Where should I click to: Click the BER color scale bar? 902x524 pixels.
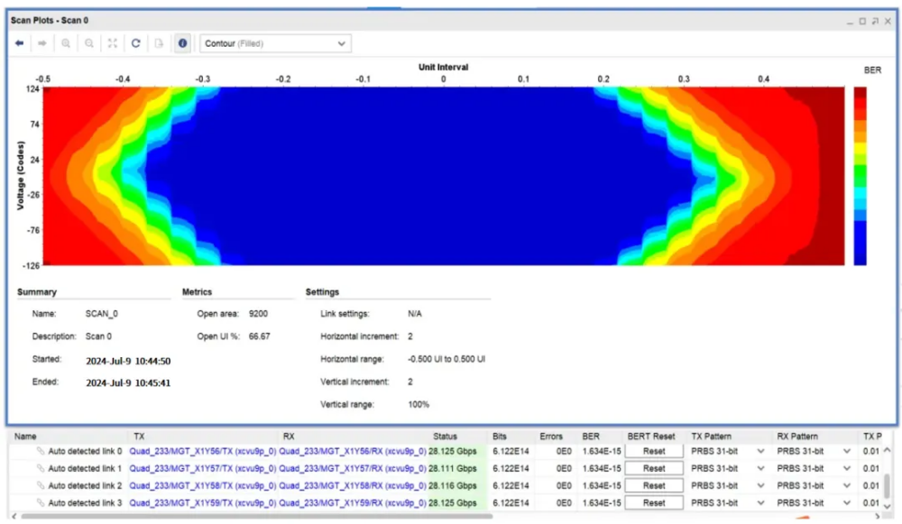860,176
